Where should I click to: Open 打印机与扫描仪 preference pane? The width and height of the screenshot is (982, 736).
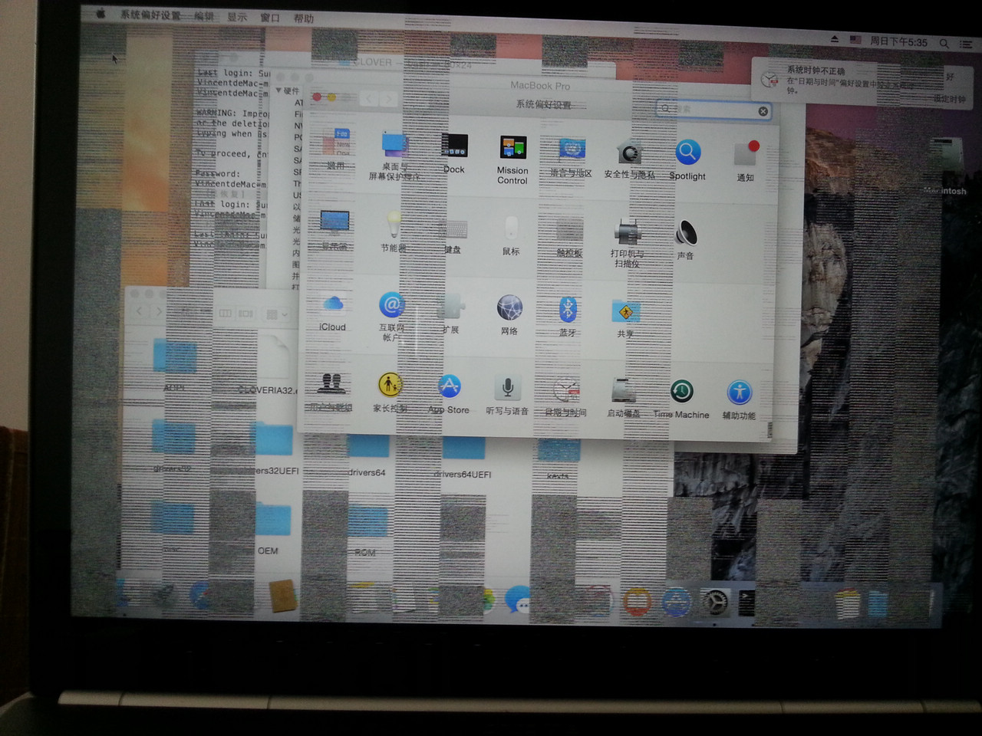point(627,242)
